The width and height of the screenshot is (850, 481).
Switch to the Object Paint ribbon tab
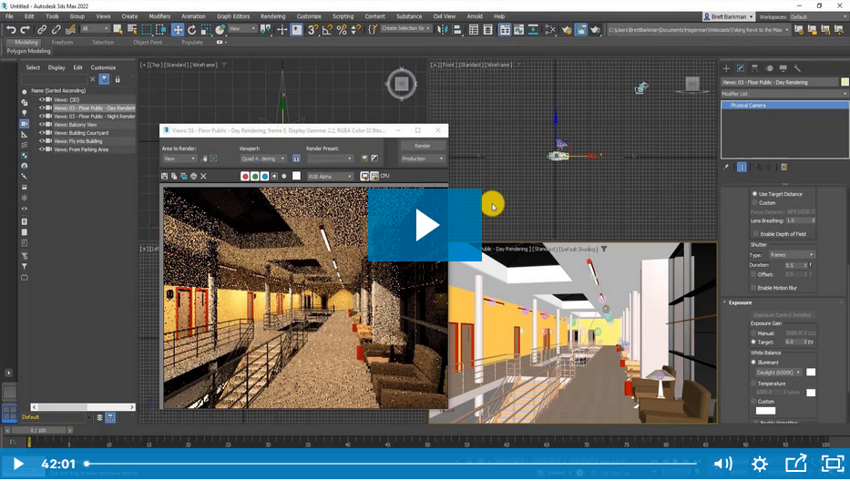148,42
